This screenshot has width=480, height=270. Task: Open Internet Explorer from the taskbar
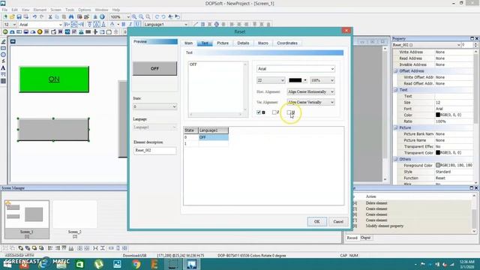(x=45, y=264)
